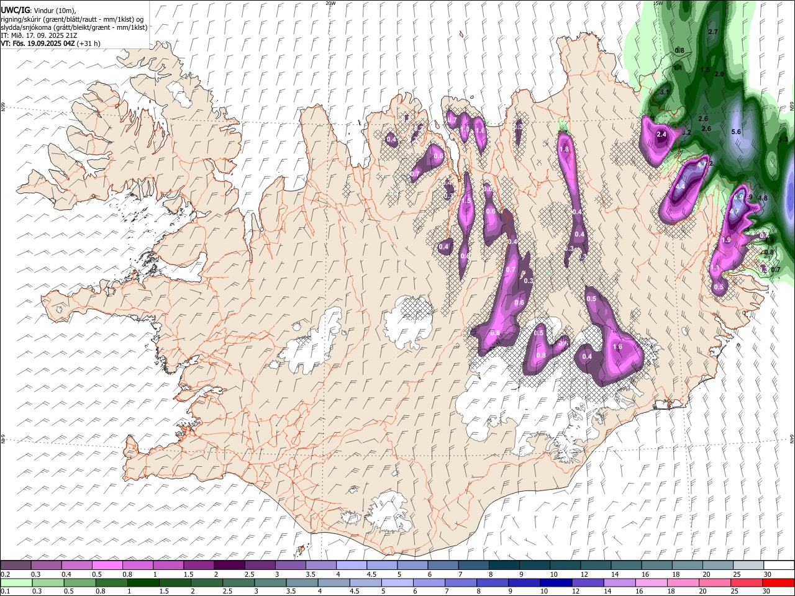This screenshot has height=596, width=795.
Task: Click the bright pink snow-scale swatch above 0.5
Action: pyautogui.click(x=107, y=566)
